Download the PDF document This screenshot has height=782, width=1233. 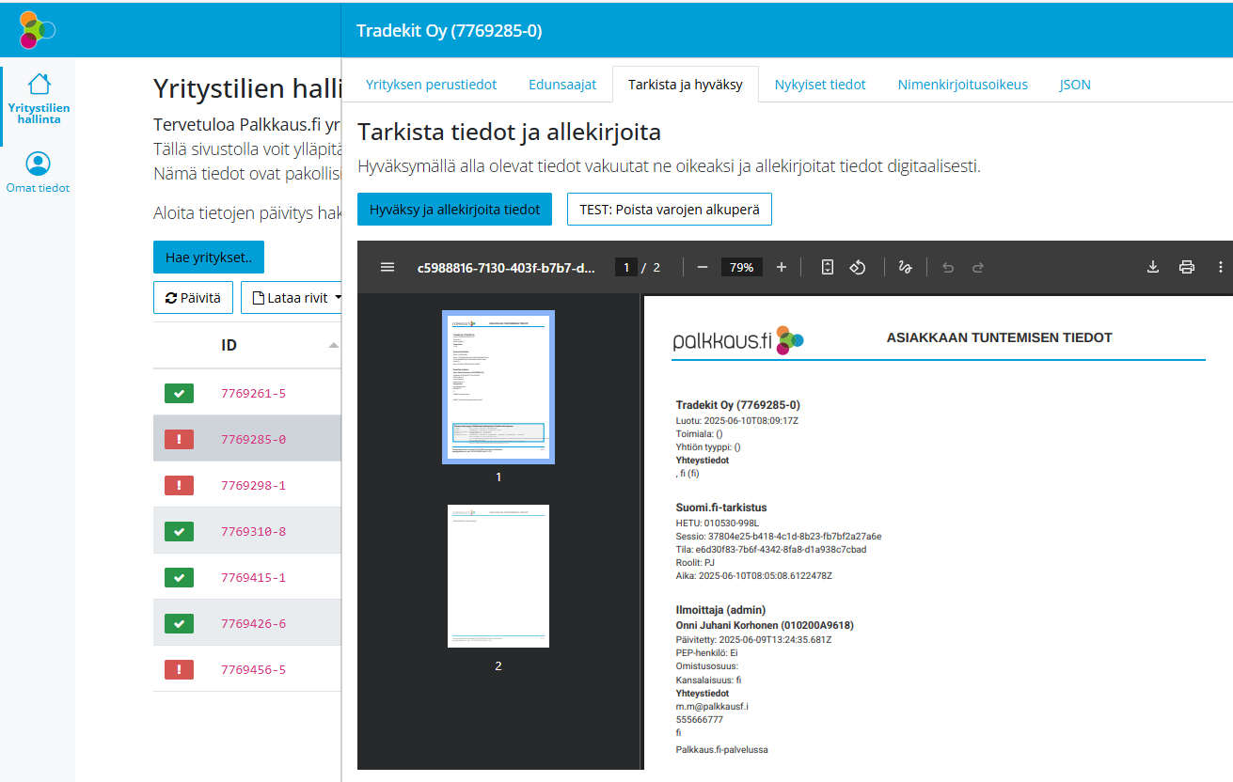[x=1153, y=267]
